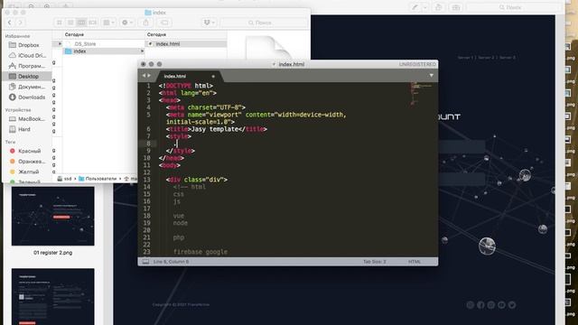Click ssd in the Finder path bar

click(x=65, y=179)
